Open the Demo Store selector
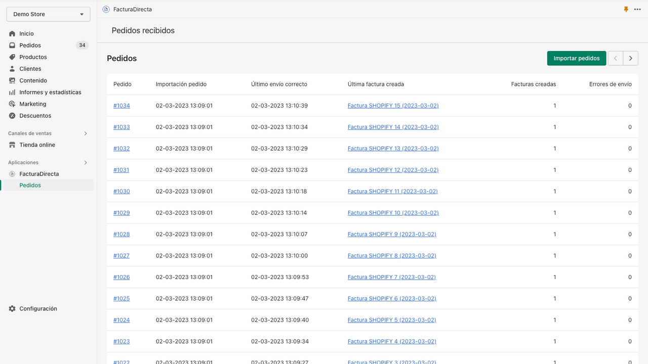648x364 pixels. [x=48, y=14]
